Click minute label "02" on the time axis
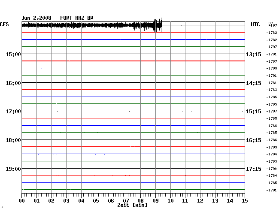This screenshot has width=279, height=212. (51, 201)
